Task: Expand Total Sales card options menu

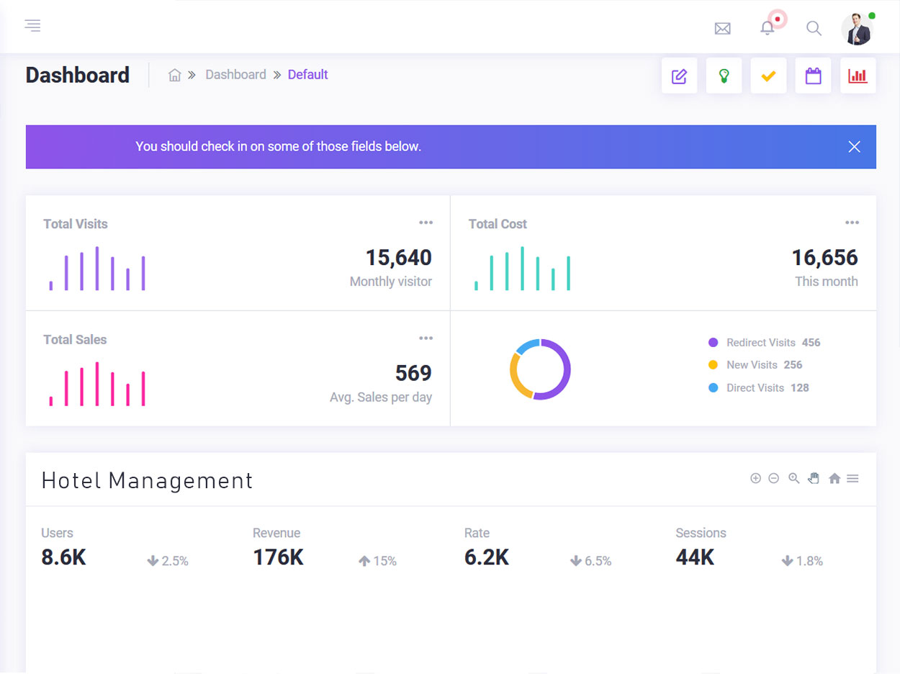Action: tap(426, 338)
